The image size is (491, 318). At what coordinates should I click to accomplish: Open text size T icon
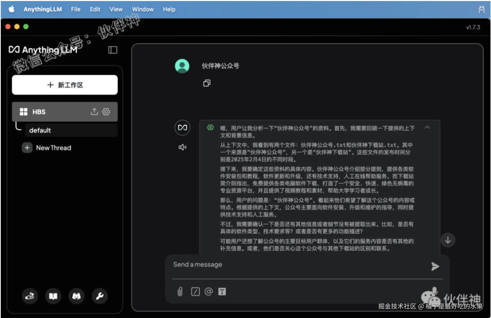tap(222, 292)
